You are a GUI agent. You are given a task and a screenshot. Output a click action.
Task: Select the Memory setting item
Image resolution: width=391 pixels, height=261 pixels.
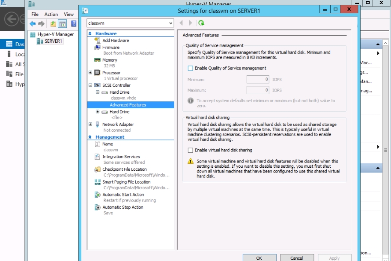[110, 60]
